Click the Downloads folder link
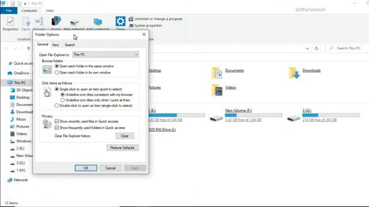Screen dimensions: 369x207 tap(311, 70)
